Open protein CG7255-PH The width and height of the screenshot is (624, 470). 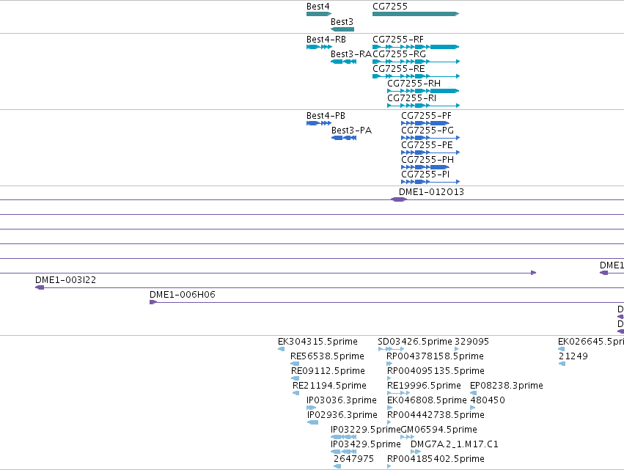tap(425, 167)
